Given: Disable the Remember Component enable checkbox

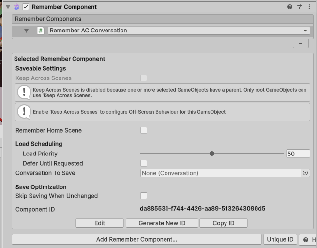Looking at the screenshot, I should pos(26,7).
